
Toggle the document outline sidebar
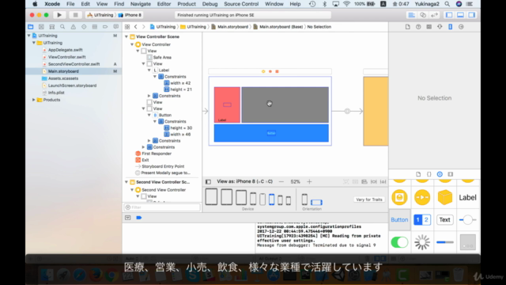pos(208,182)
